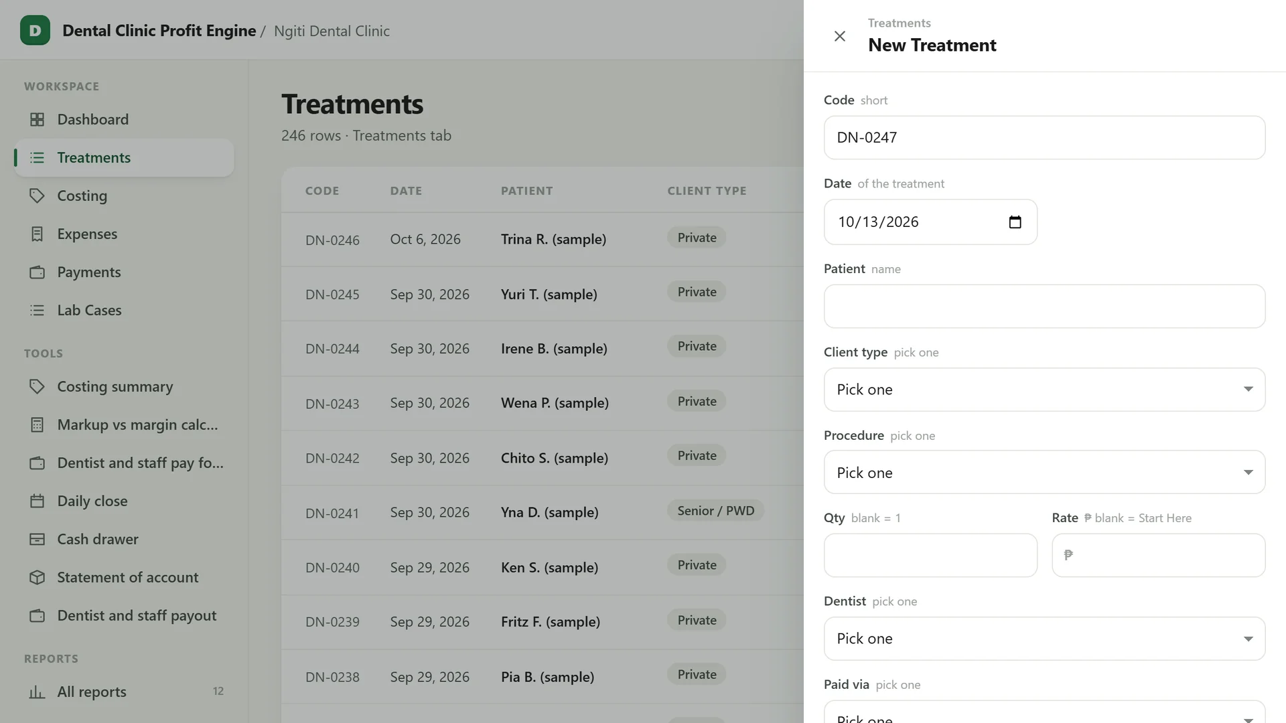Click the Costing tag icon
Screen dimensions: 1286x723
(38, 195)
